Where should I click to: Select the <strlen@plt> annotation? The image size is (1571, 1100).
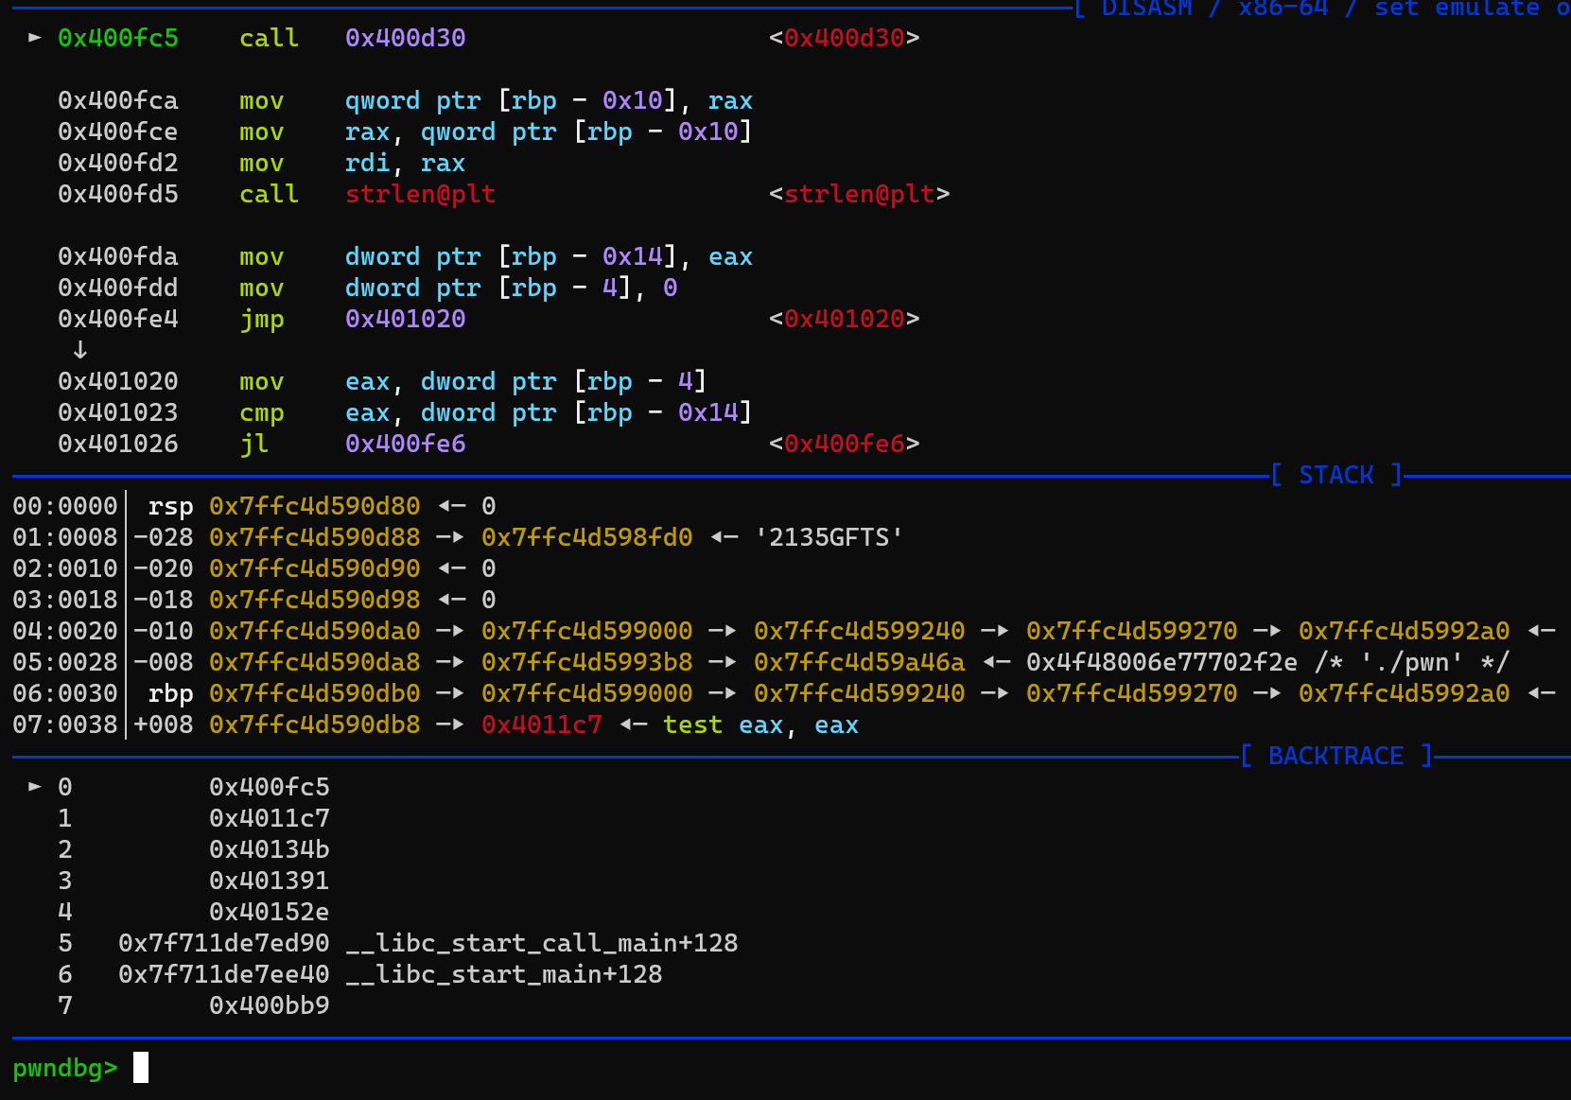click(860, 194)
